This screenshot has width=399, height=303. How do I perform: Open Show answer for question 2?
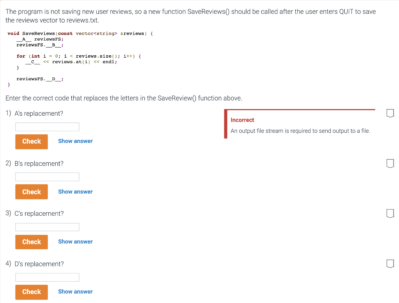75,191
